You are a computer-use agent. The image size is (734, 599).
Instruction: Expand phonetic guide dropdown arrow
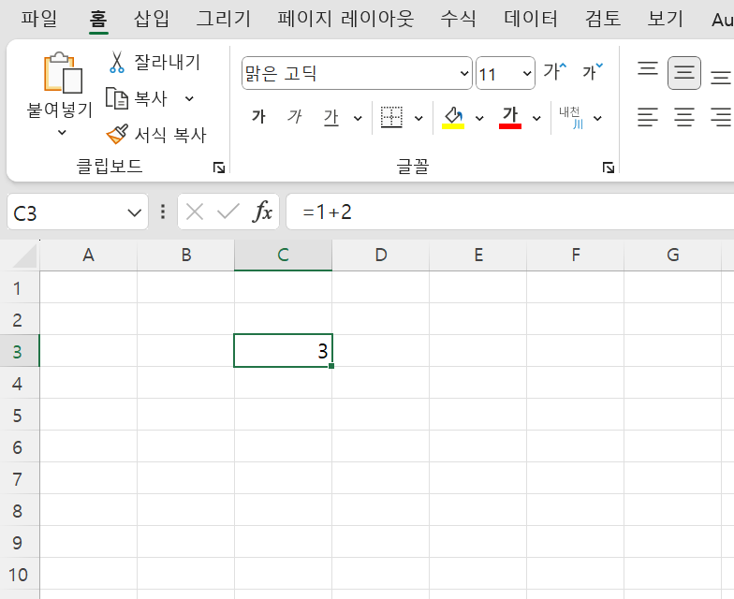pos(597,118)
